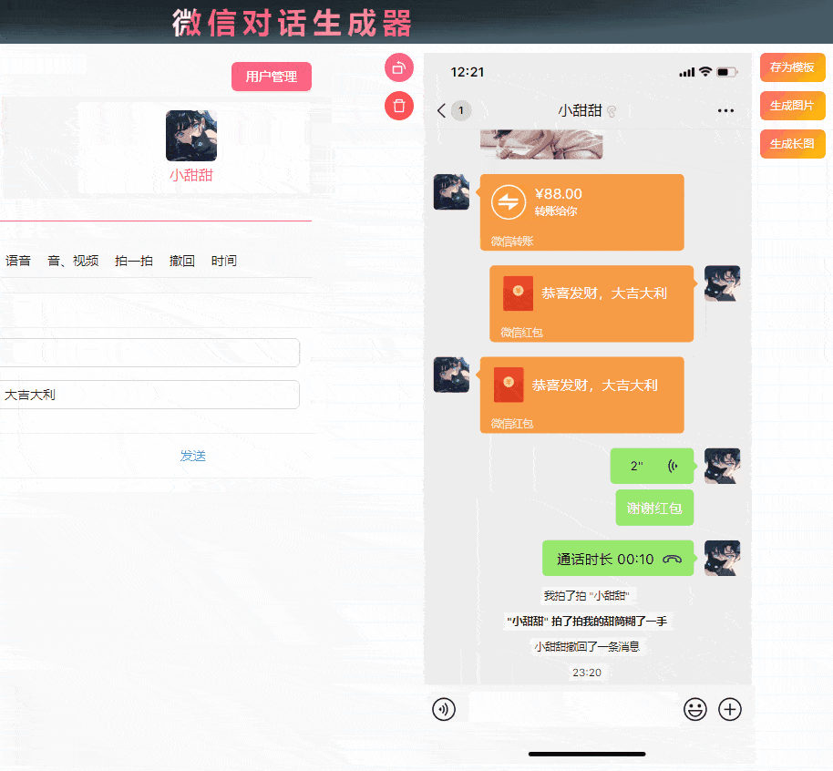Switch to the 语音 tab
Screen dimensions: 833x771
pyautogui.click(x=18, y=261)
